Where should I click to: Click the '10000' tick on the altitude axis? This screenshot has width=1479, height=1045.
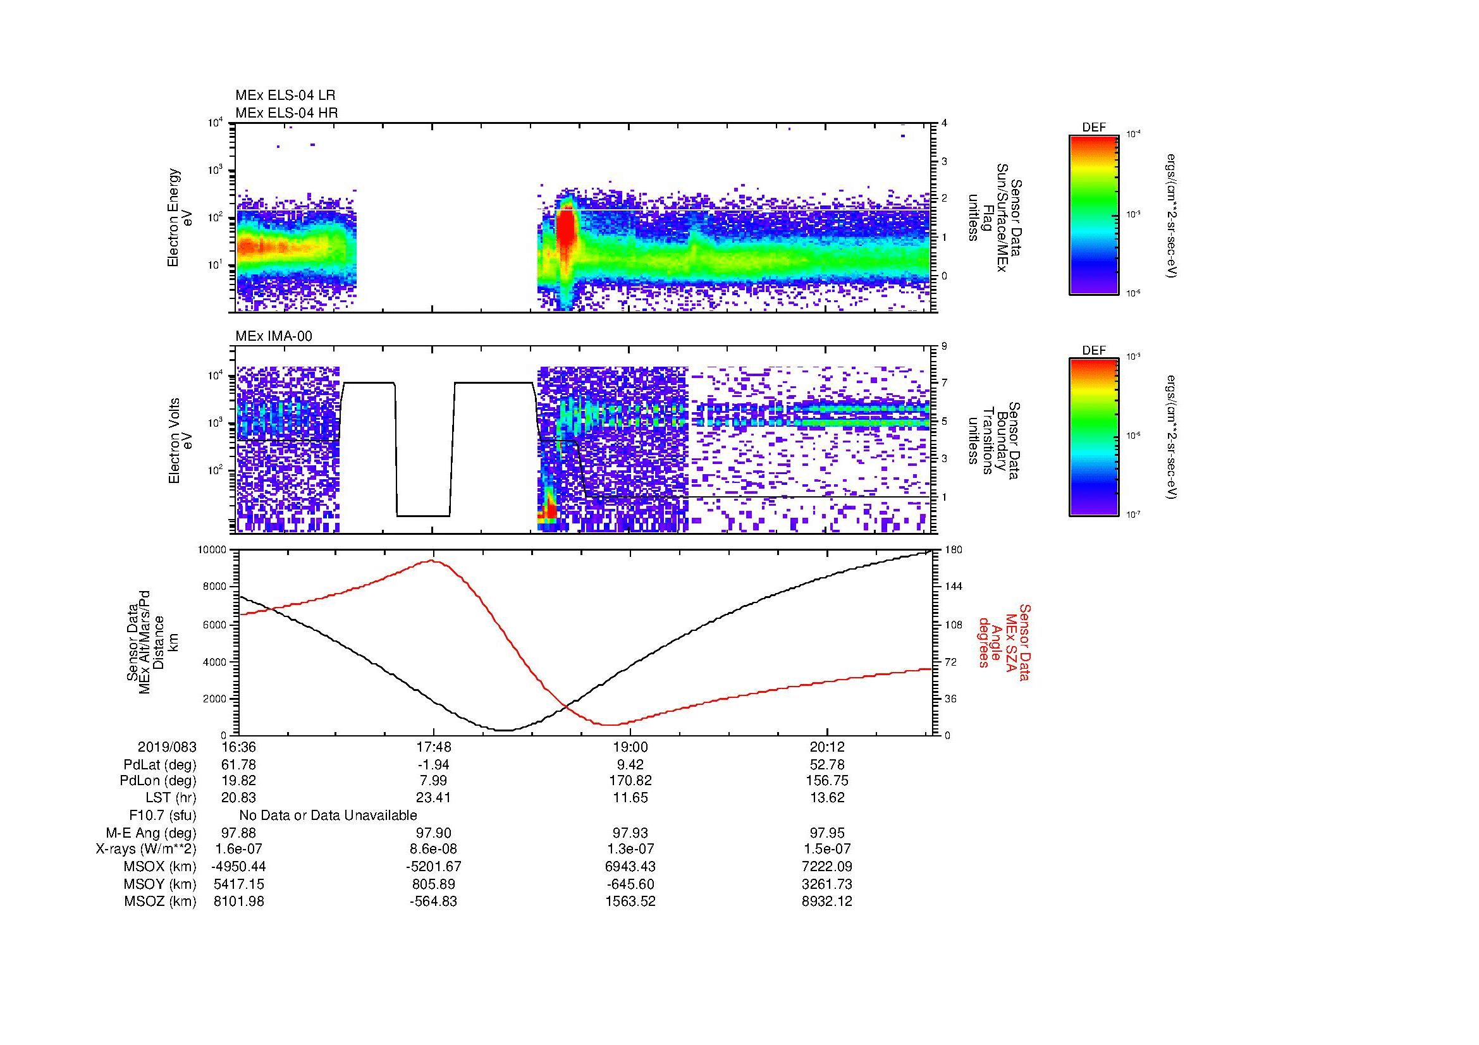[x=212, y=550]
